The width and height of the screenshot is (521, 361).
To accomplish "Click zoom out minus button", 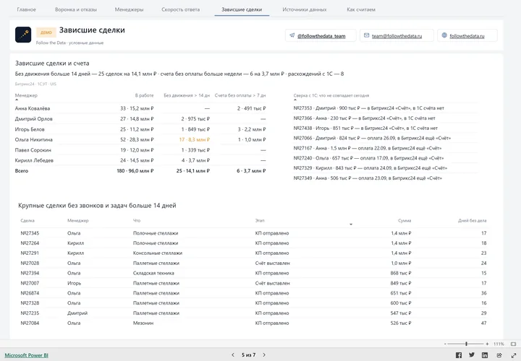I will [445, 344].
